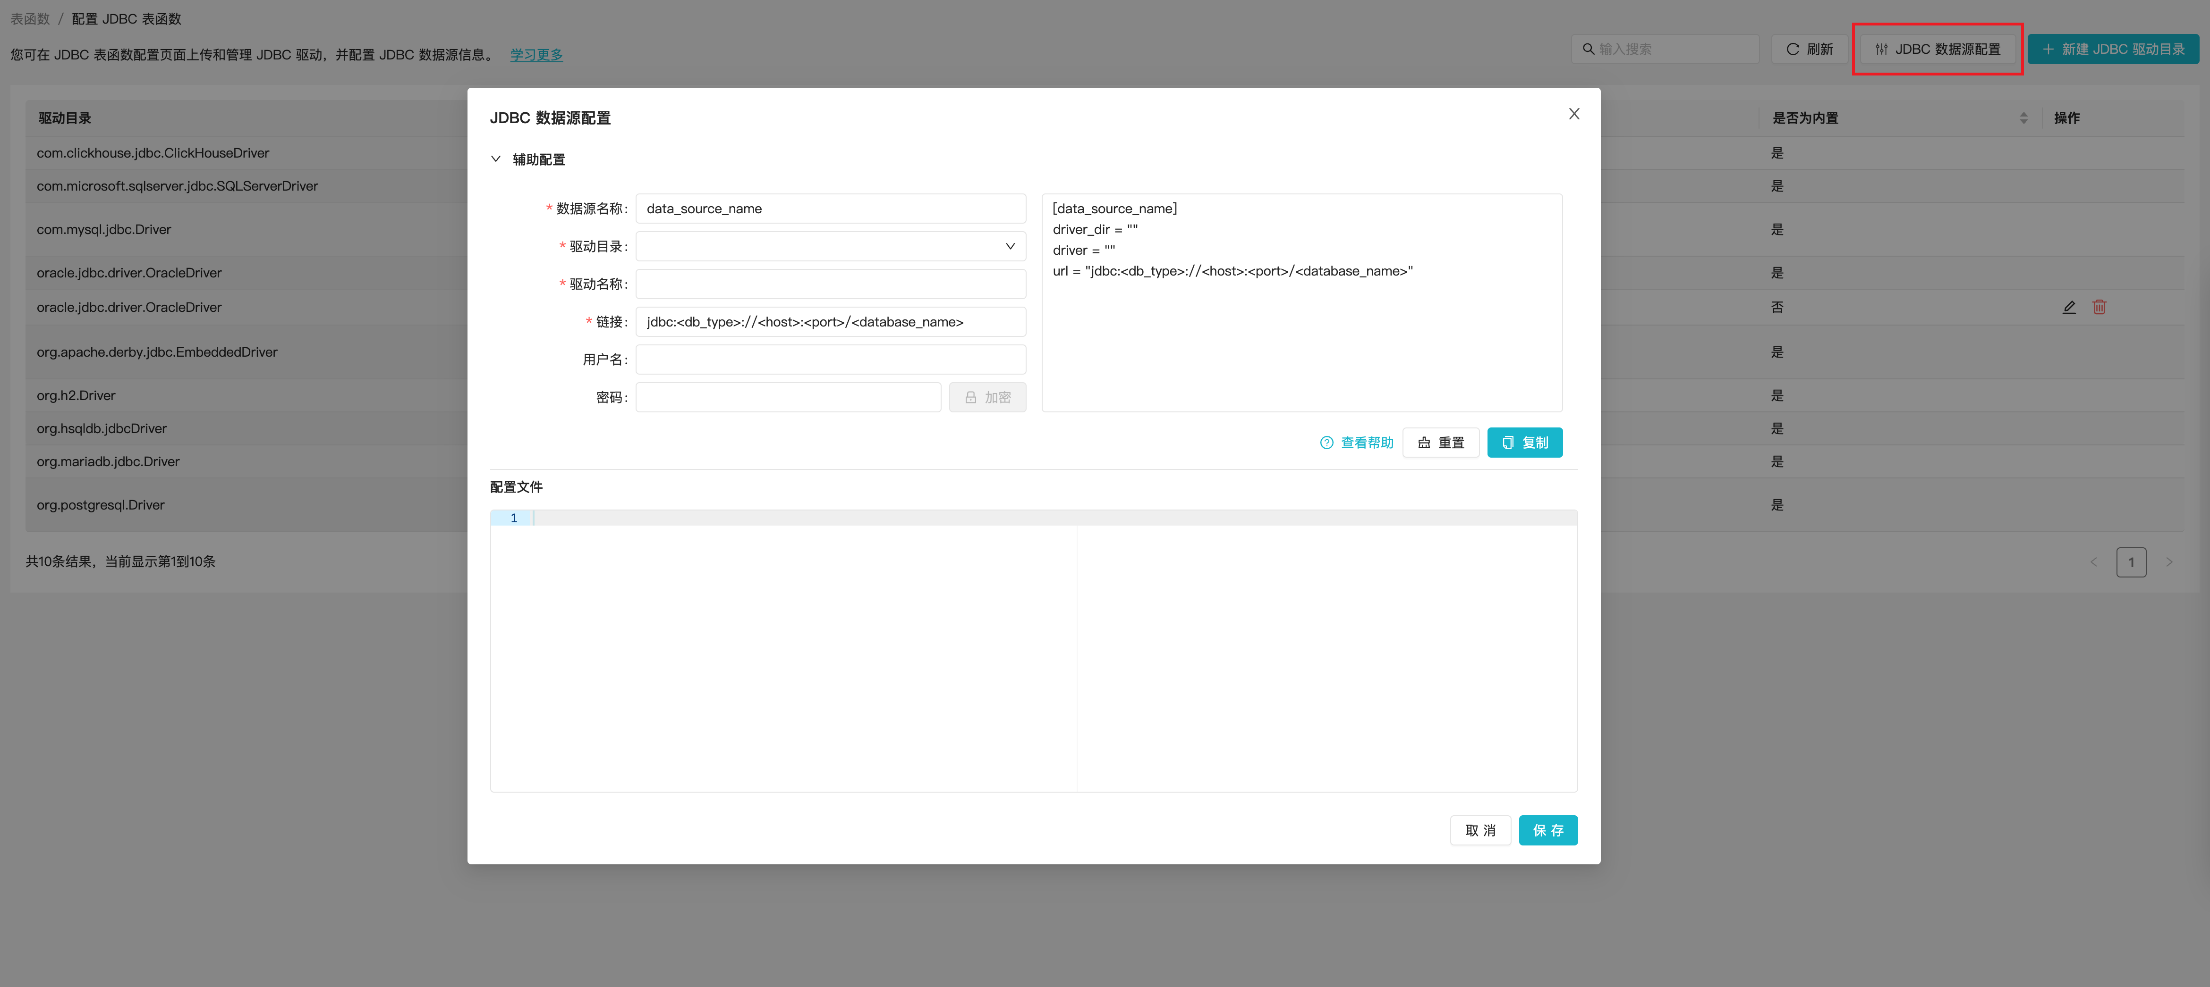Select org.mariadb.jdbc.Driver row
Screen dimensions: 2210x987
[1105, 461]
